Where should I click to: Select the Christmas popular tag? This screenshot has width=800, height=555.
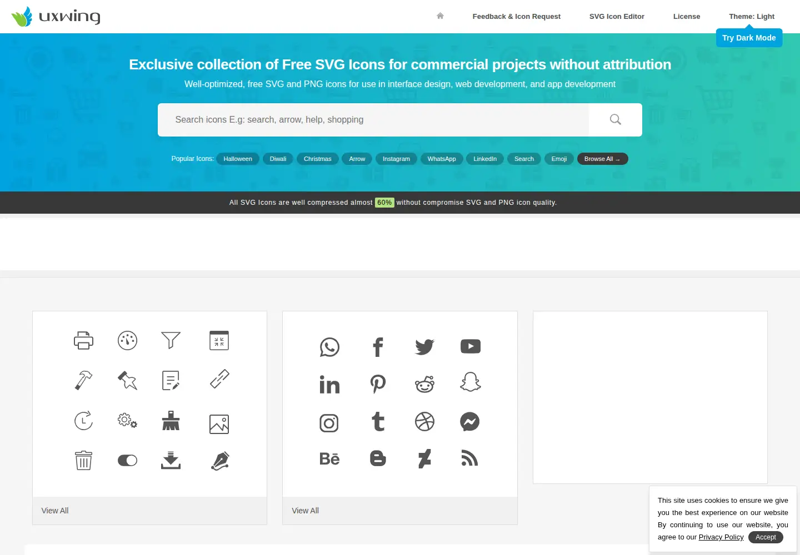[317, 159]
